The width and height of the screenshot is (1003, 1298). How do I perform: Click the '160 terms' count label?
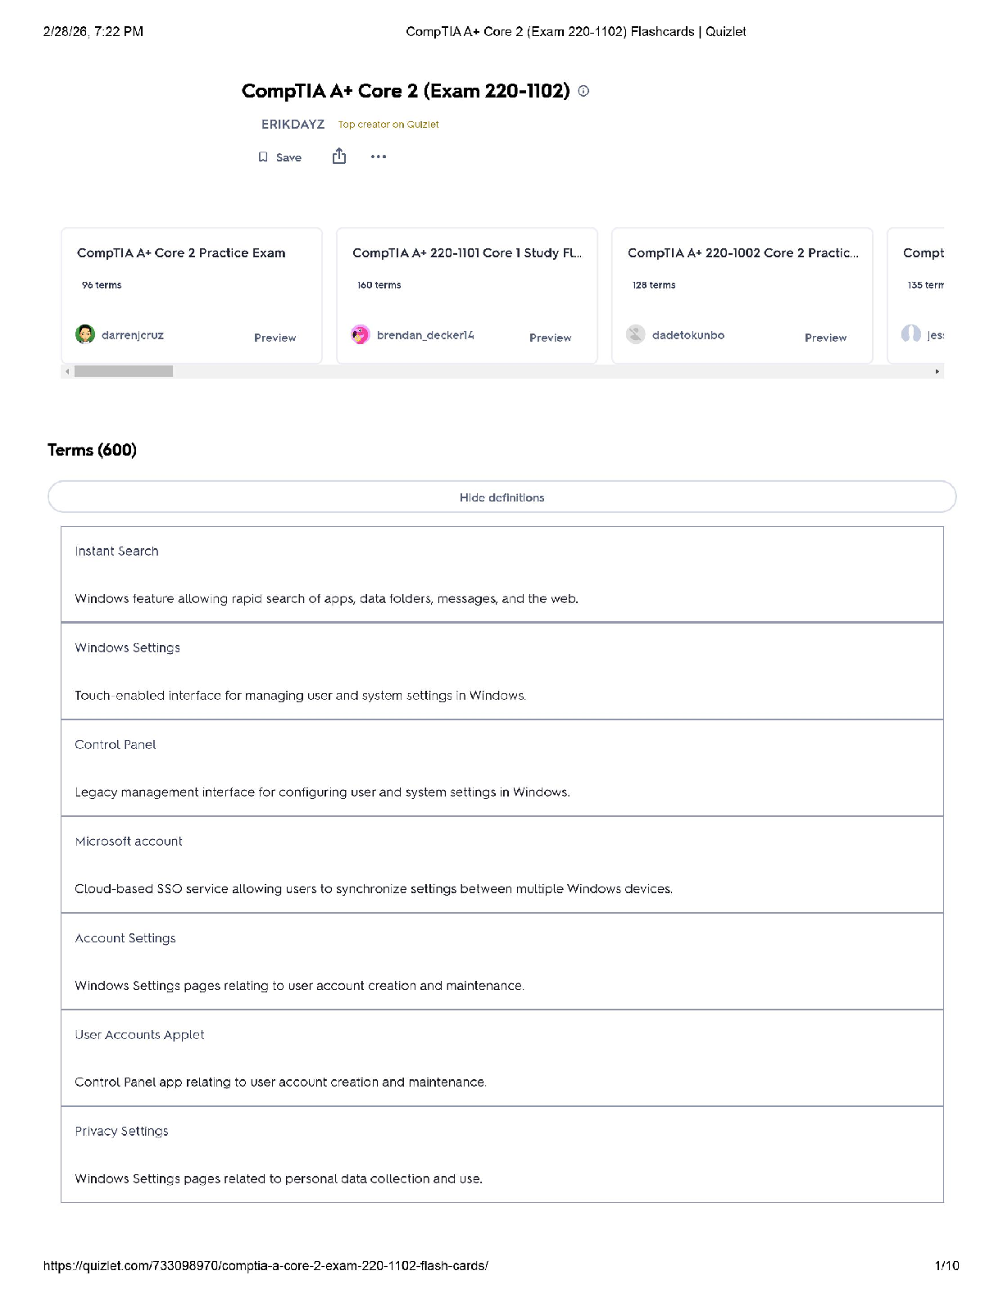coord(379,285)
